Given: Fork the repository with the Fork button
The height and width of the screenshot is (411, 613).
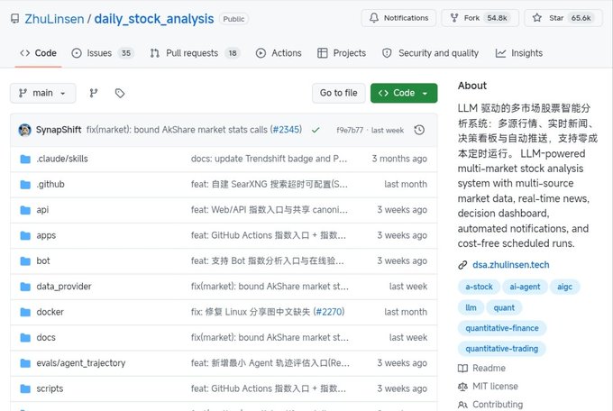Looking at the screenshot, I should pyautogui.click(x=480, y=18).
